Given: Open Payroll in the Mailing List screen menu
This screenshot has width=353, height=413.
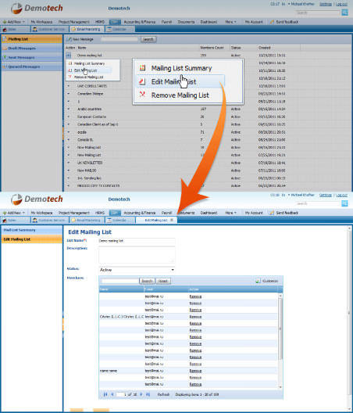Looking at the screenshot, I should pyautogui.click(x=166, y=22).
